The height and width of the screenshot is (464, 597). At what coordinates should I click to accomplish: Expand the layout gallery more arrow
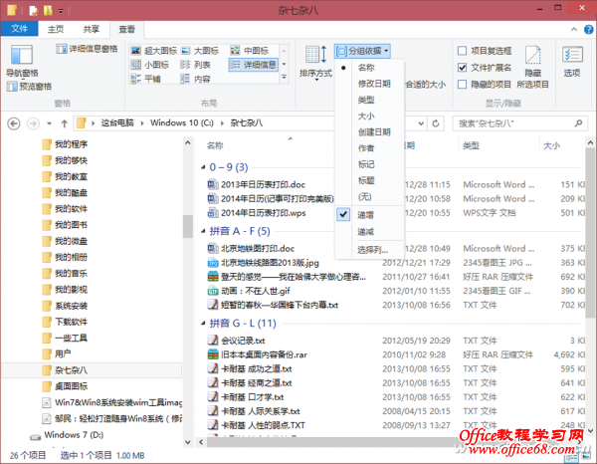284,78
